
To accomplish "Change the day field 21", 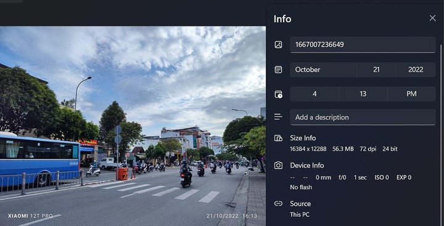I will pyautogui.click(x=376, y=70).
